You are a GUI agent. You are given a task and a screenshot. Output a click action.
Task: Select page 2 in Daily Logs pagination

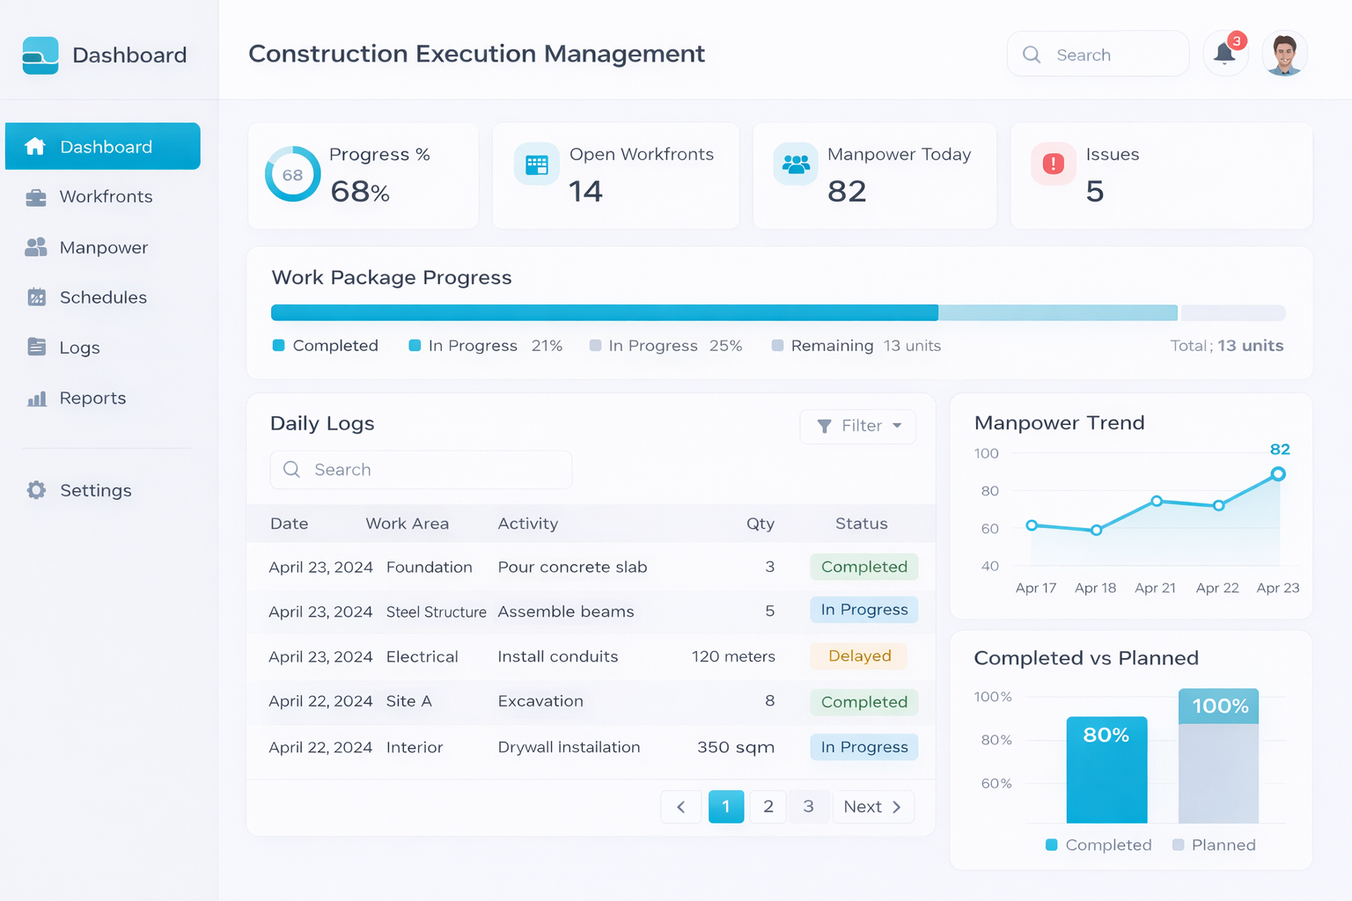pos(767,806)
